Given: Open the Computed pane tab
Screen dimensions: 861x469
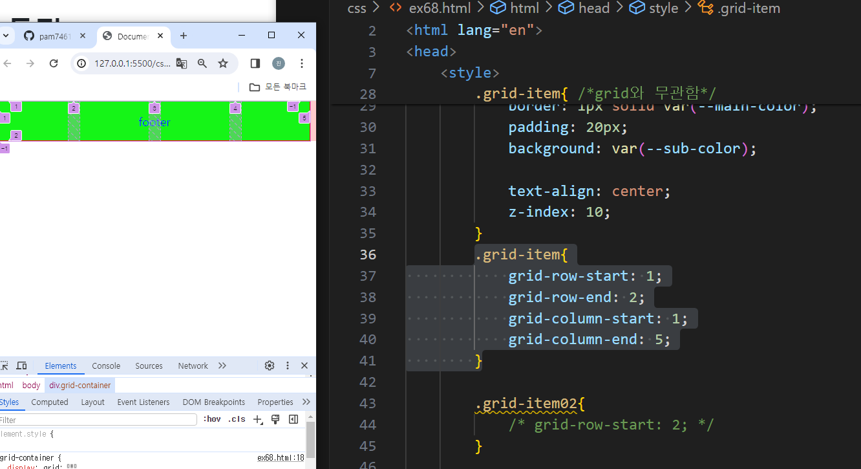Looking at the screenshot, I should point(50,402).
